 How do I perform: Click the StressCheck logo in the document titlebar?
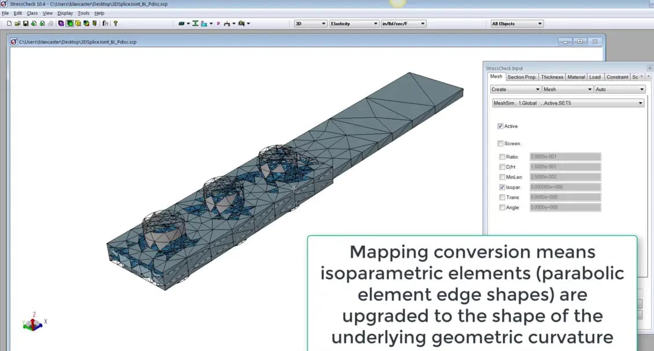click(13, 42)
